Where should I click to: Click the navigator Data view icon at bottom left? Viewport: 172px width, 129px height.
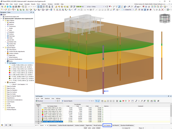click(2, 125)
